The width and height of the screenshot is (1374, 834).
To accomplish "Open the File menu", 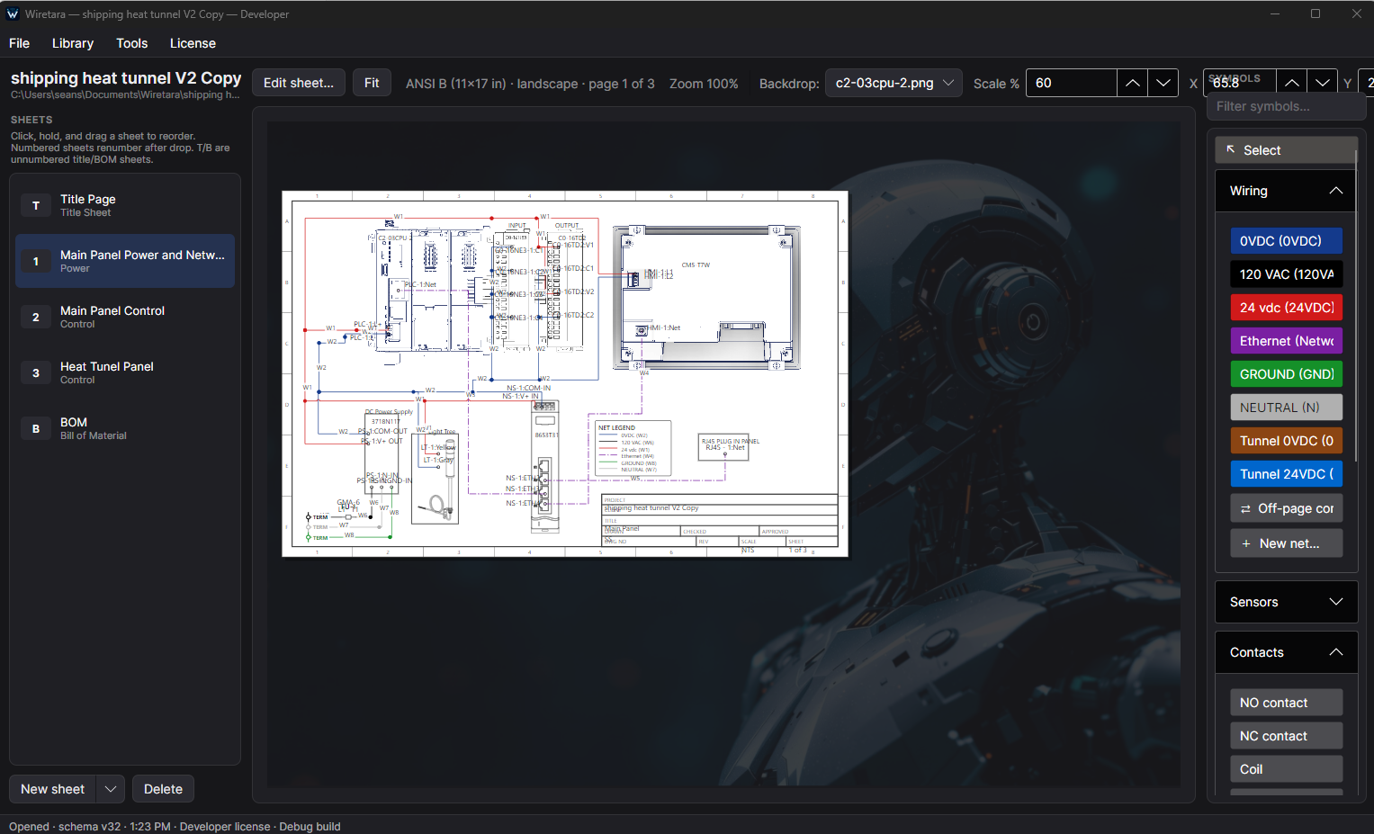I will coord(19,43).
